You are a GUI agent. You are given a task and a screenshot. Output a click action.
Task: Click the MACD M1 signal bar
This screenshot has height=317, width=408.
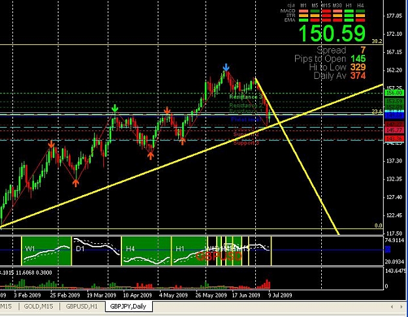304,11
